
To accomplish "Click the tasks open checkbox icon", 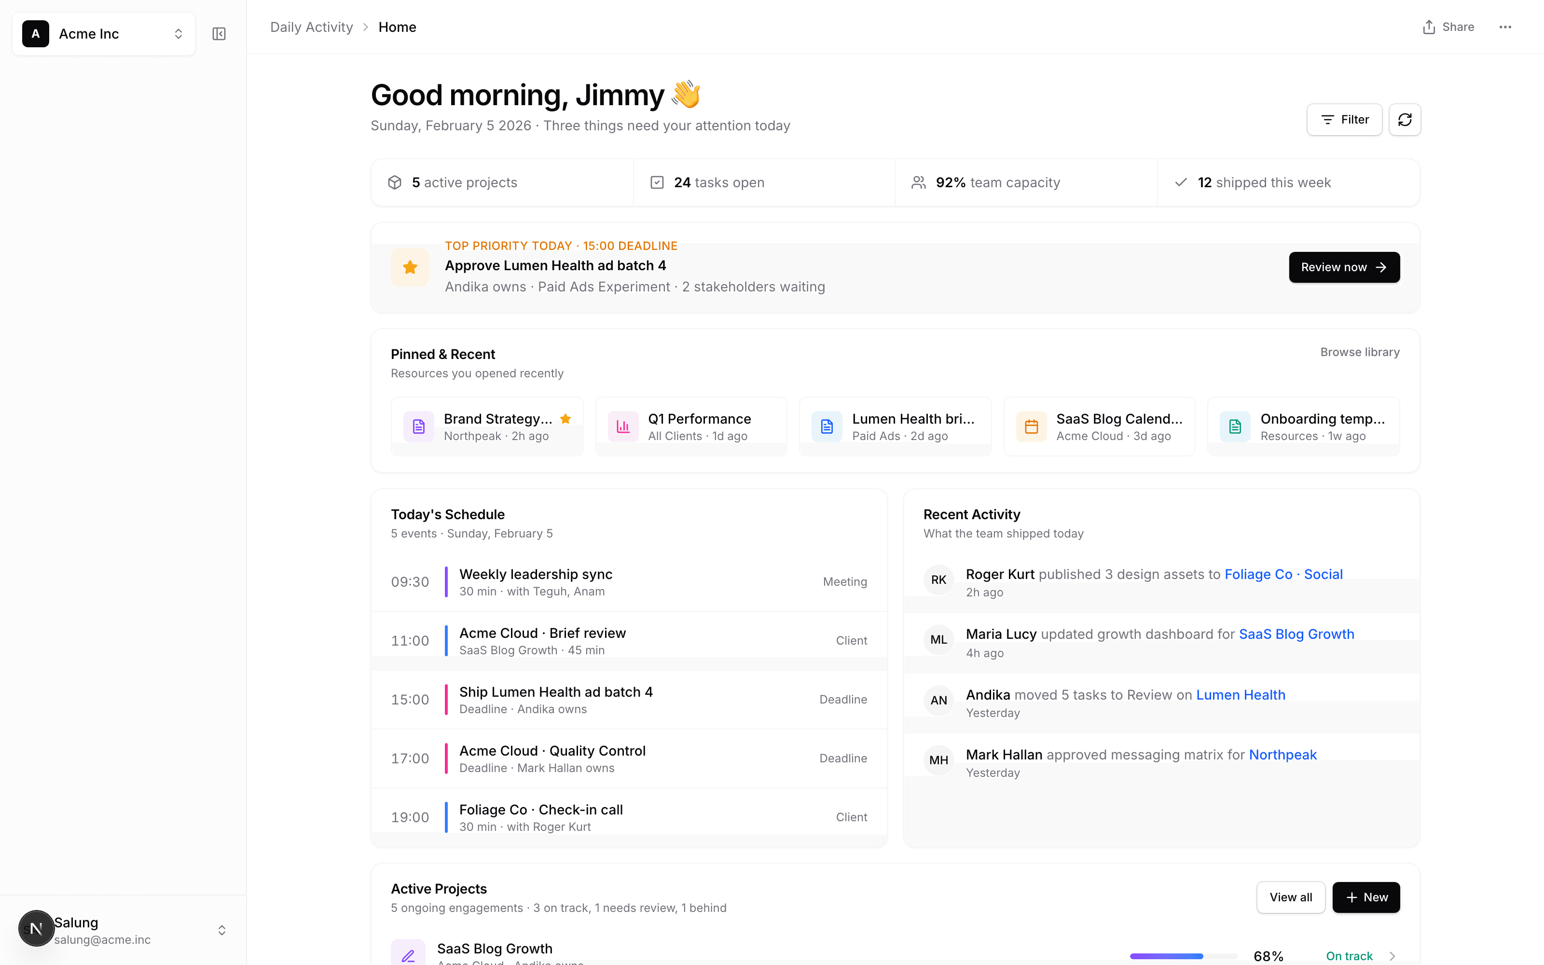I will tap(657, 182).
